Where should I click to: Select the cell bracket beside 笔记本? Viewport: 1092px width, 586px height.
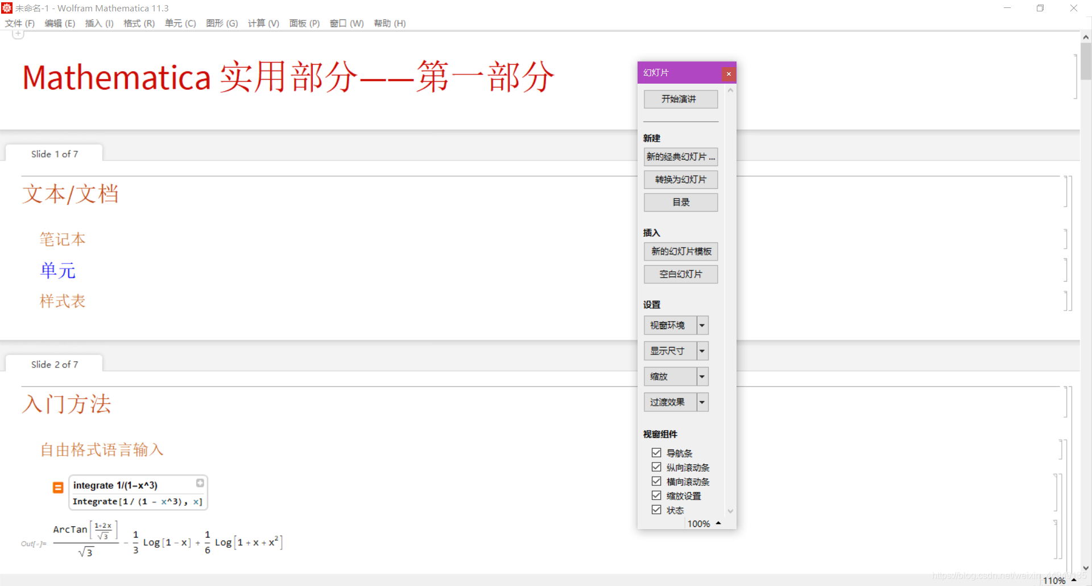click(1066, 239)
